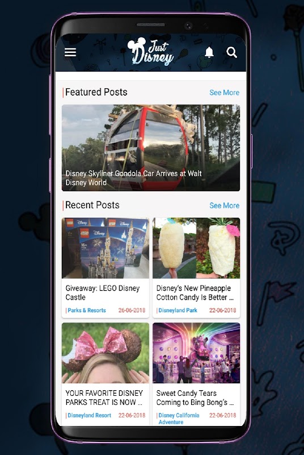
Task: Open Bing Bong's candy shop thumbnail
Action: [x=196, y=353]
